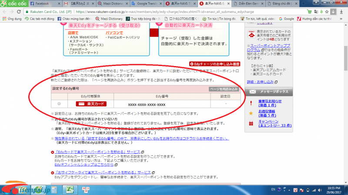Open the shopping cart extension icon
Screen dimensions: 348x195
pos(309,12)
